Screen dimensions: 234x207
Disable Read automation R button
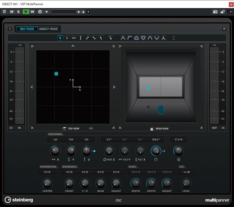26,12
